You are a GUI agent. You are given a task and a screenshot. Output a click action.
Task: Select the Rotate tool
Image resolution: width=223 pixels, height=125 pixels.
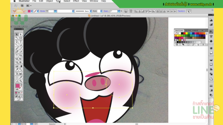pyautogui.click(x=17, y=55)
